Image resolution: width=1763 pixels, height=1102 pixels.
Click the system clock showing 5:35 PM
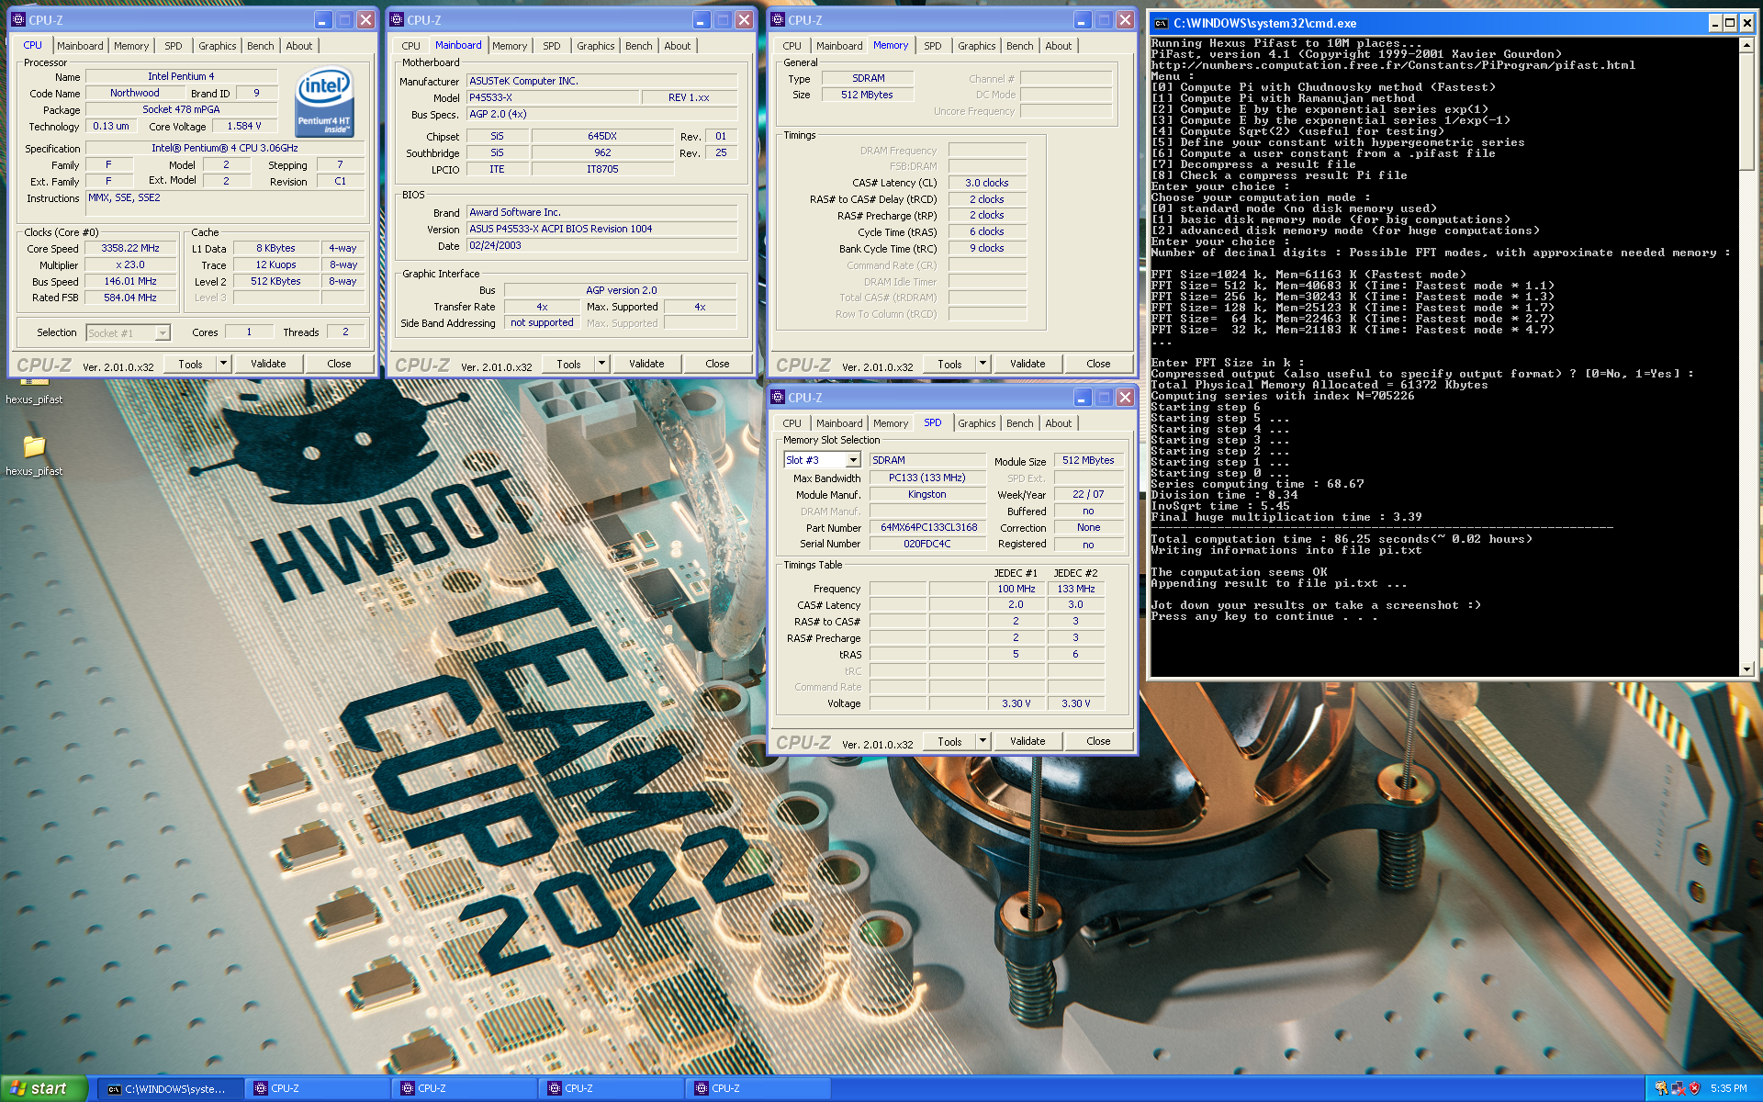[x=1728, y=1088]
